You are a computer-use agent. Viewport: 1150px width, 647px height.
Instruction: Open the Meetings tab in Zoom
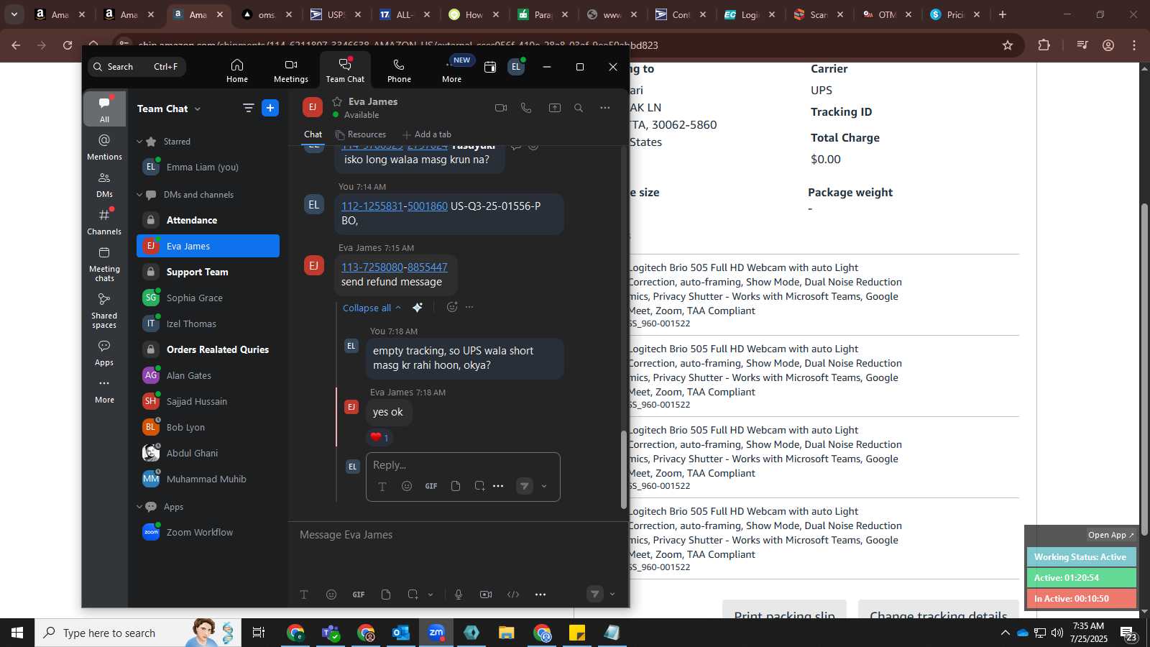(x=290, y=70)
